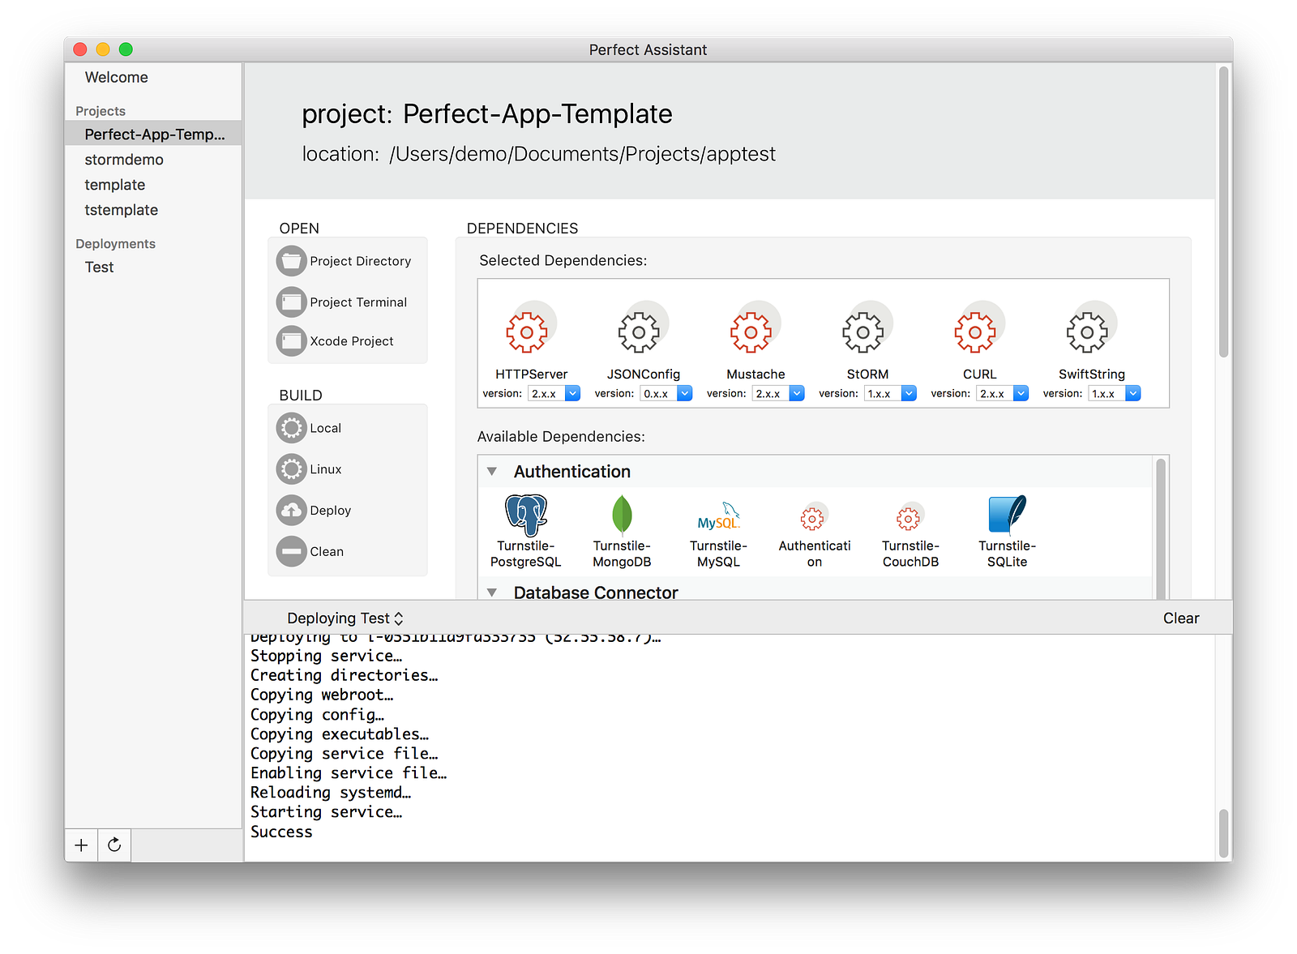Click the refresh button in sidebar footer

[x=114, y=845]
